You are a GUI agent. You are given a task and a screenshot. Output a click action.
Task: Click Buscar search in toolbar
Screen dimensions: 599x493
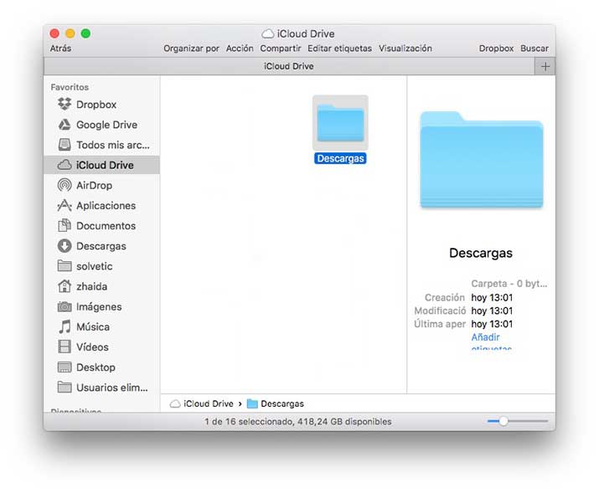coord(534,49)
